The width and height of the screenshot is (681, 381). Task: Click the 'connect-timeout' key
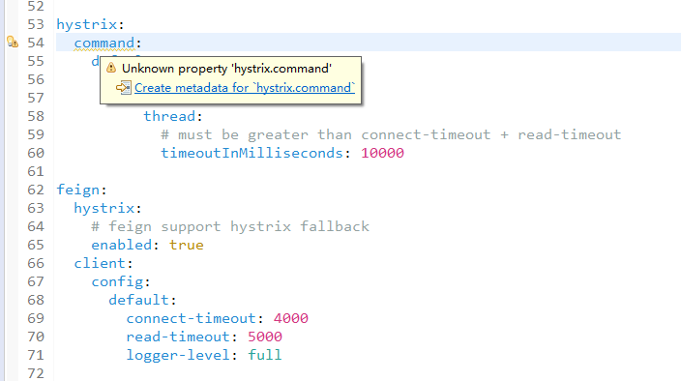(x=192, y=318)
